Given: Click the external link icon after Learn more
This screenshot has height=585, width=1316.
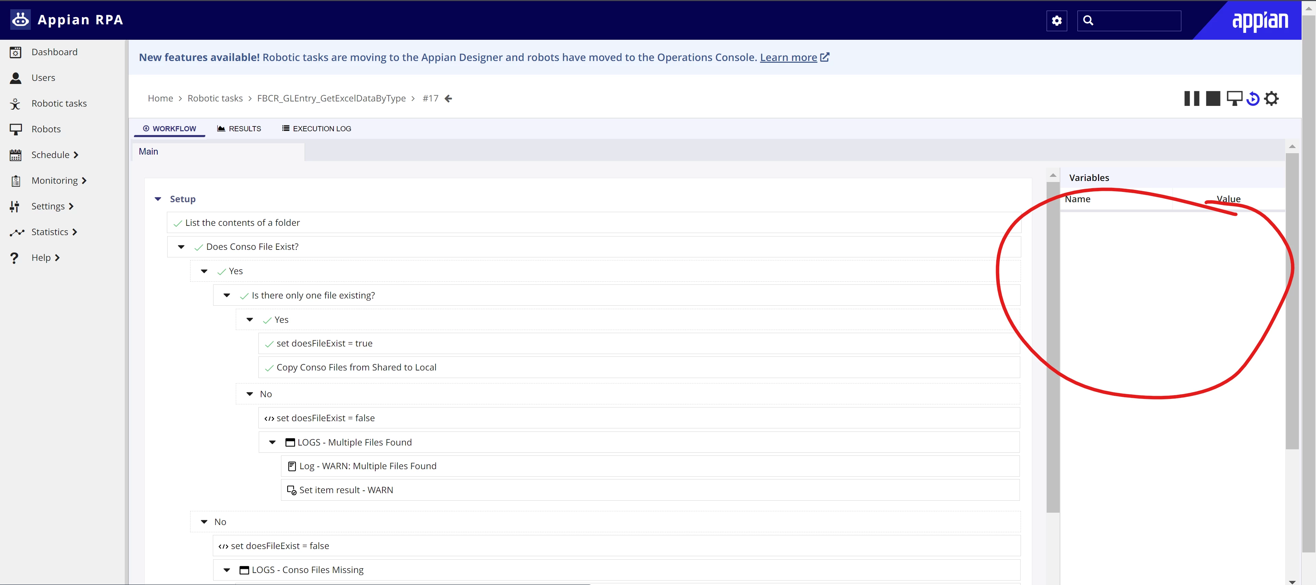Looking at the screenshot, I should [825, 57].
